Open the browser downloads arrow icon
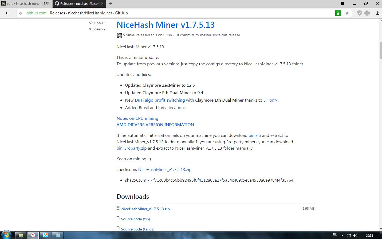The width and height of the screenshot is (382, 239). (x=377, y=13)
